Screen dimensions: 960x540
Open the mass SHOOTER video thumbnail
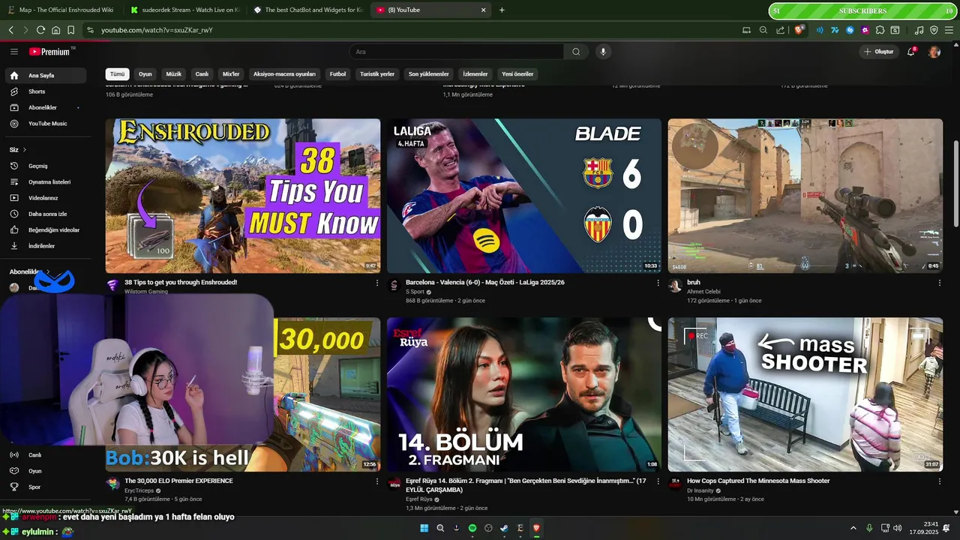tap(805, 394)
